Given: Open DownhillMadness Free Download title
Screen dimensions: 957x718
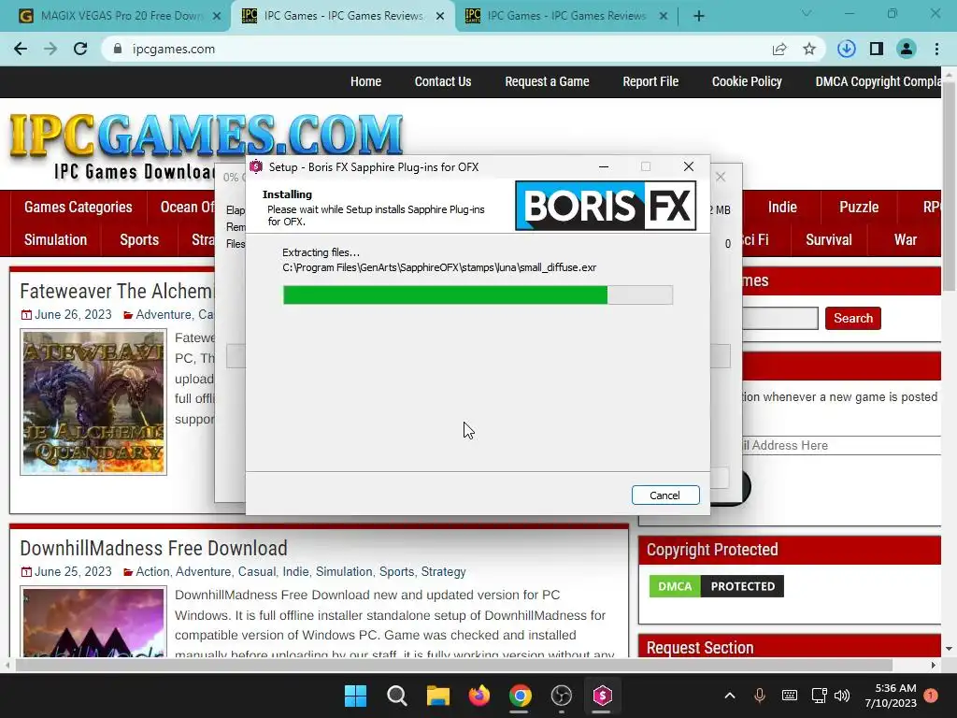Looking at the screenshot, I should pos(154,548).
